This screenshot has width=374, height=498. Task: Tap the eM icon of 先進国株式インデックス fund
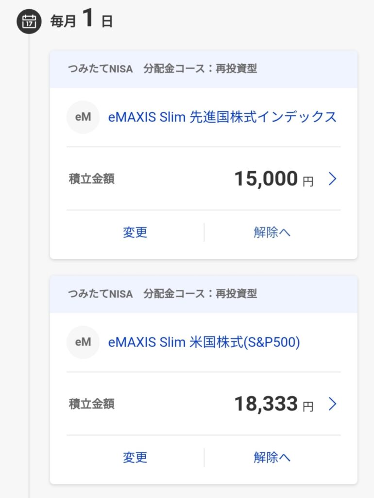pos(83,117)
